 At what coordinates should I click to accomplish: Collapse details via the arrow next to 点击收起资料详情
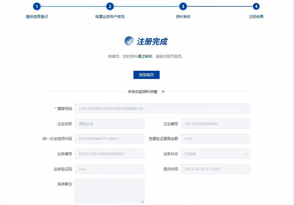(x=163, y=91)
